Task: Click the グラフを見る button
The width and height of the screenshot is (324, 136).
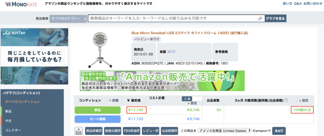Action: (276, 18)
